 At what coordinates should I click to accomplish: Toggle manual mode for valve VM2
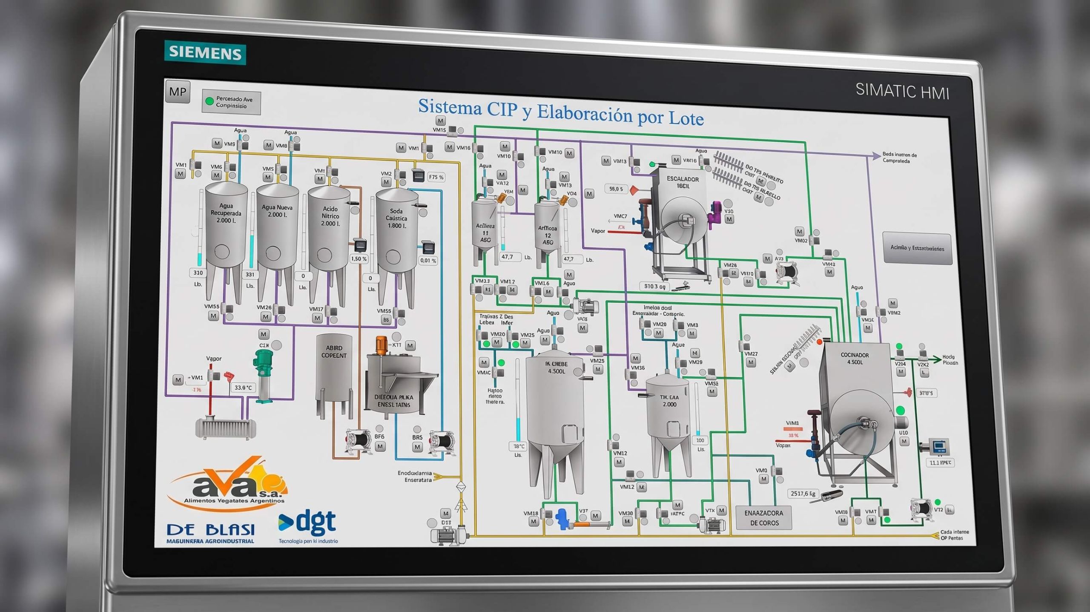coord(386,182)
